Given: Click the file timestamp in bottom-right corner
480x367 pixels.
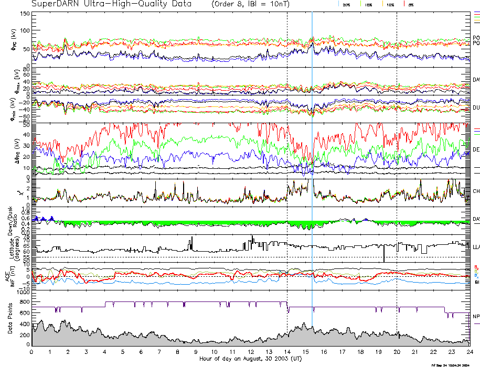Looking at the screenshot, I should [x=450, y=364].
